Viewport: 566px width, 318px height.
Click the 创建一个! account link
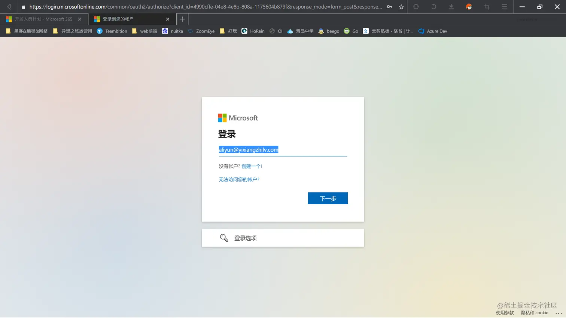(x=252, y=166)
